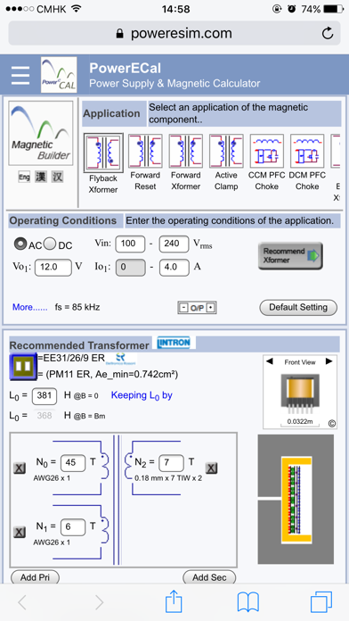Decrease number of outputs with minus
This screenshot has width=349, height=621.
[183, 308]
